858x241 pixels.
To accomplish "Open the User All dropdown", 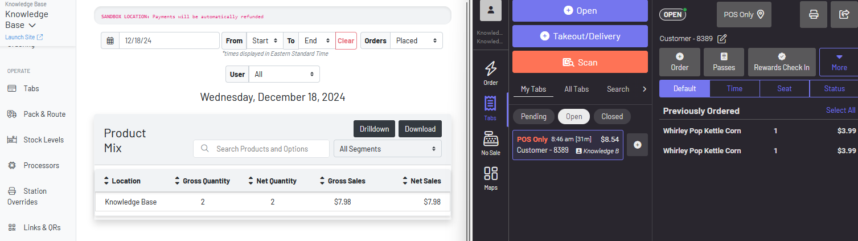I will click(284, 74).
